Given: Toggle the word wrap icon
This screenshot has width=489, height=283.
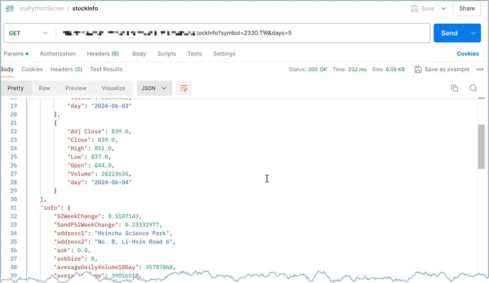Looking at the screenshot, I should click(184, 88).
